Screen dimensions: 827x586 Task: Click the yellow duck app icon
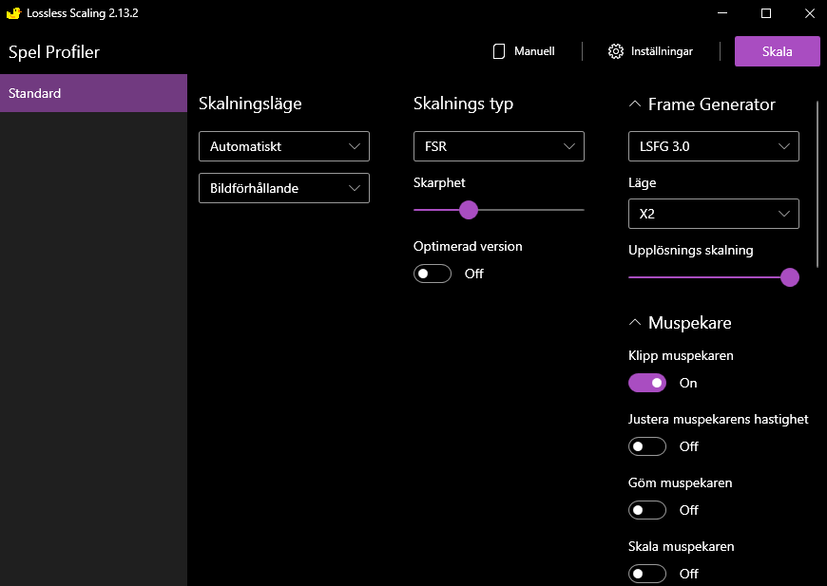13,13
